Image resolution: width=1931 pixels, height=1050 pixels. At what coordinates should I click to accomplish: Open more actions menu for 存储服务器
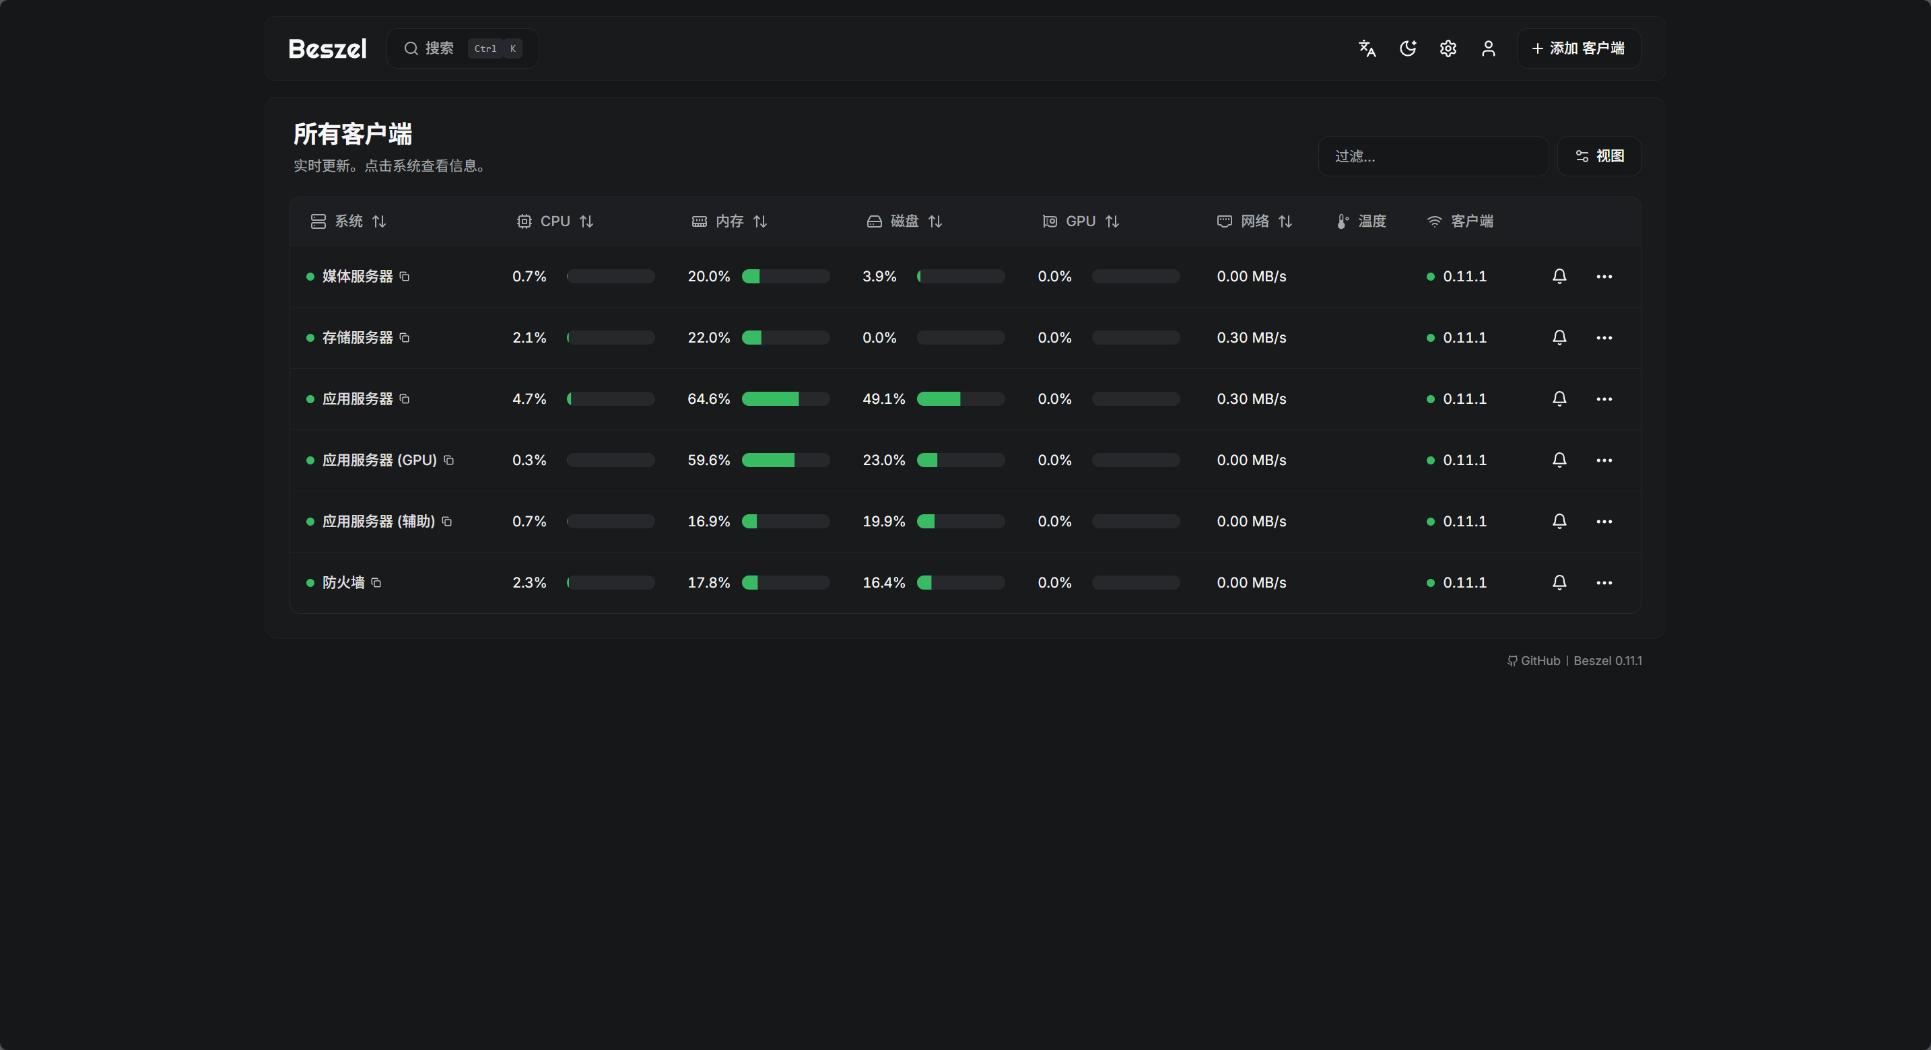pyautogui.click(x=1604, y=338)
